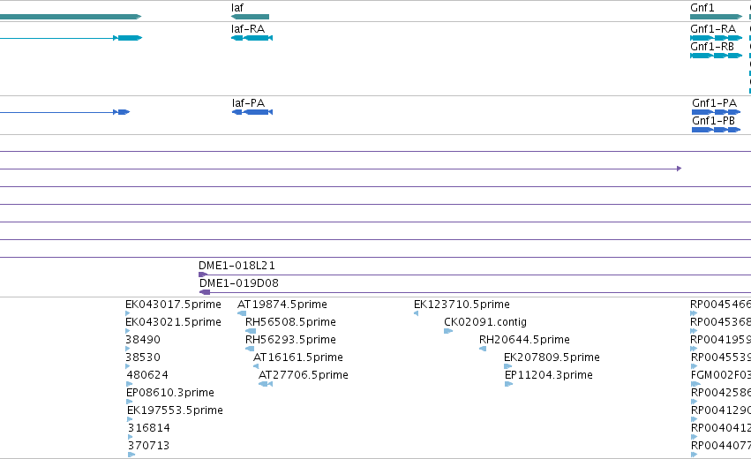
Task: Open the Gnf1-RA transcript label
Action: pyautogui.click(x=713, y=29)
